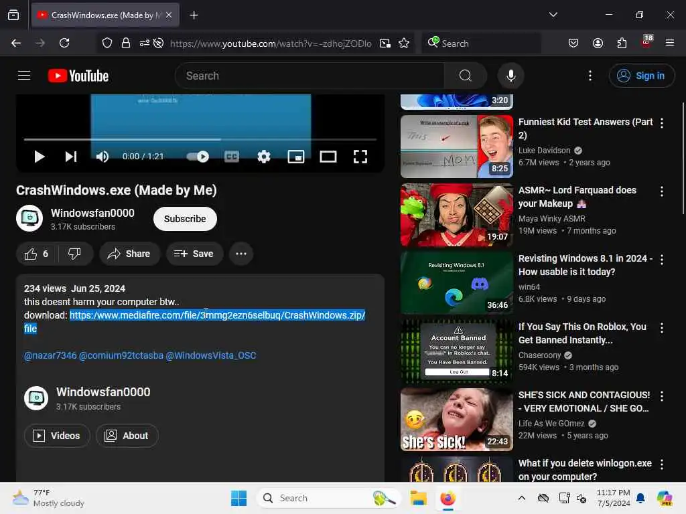The width and height of the screenshot is (686, 514).
Task: List all tabs chevron in Firefox
Action: click(553, 15)
